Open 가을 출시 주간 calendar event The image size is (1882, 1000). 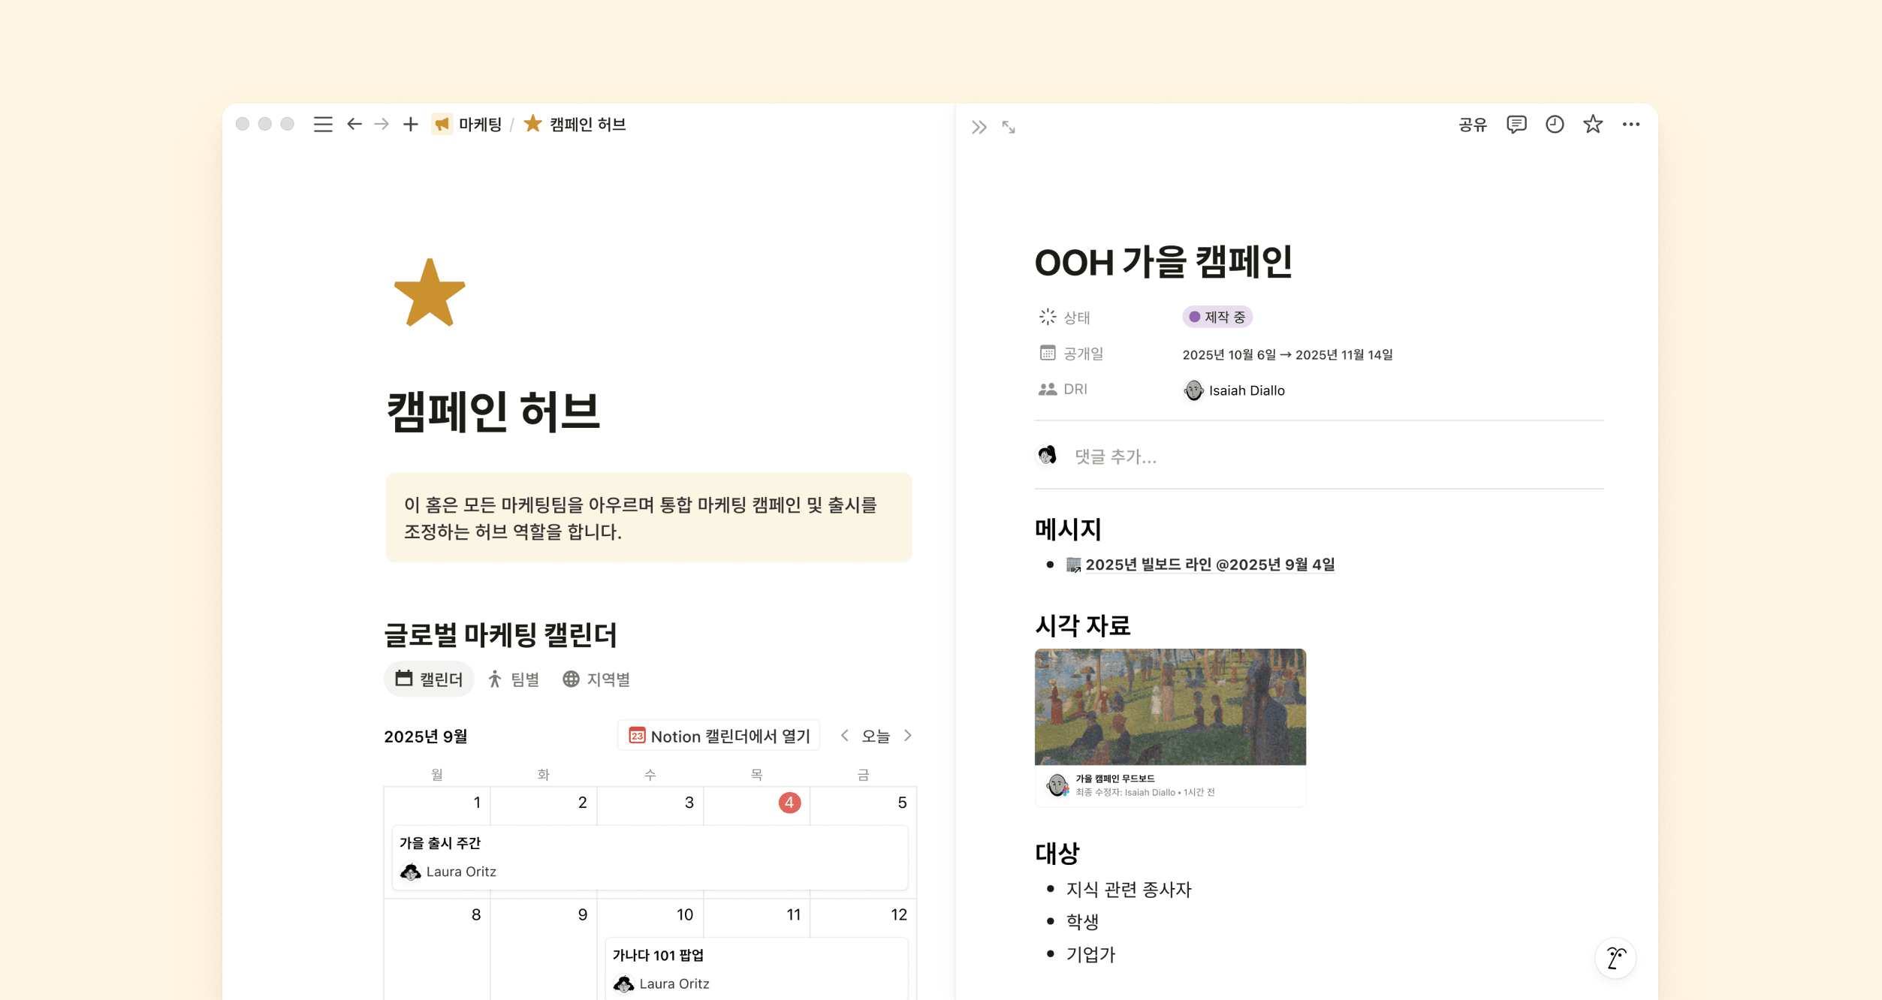click(650, 857)
